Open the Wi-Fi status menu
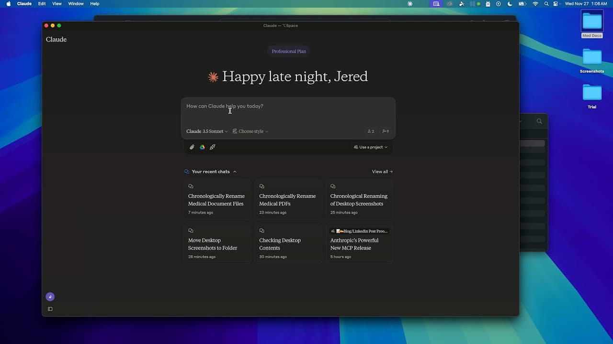Viewport: 613px width, 344px height. coord(535,4)
